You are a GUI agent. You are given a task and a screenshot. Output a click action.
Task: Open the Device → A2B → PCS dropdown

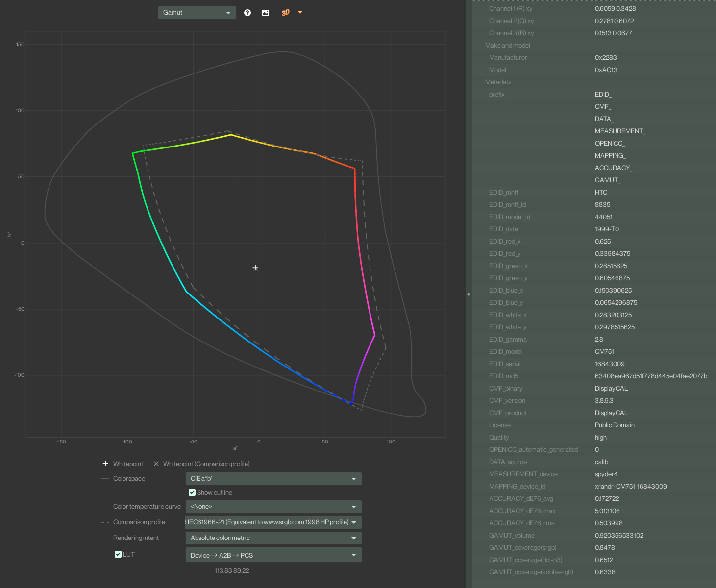pos(273,555)
